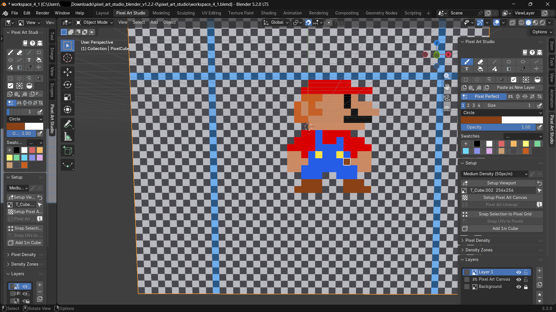Toggle the lock on the Background layer
556x312 pixels.
(526, 287)
